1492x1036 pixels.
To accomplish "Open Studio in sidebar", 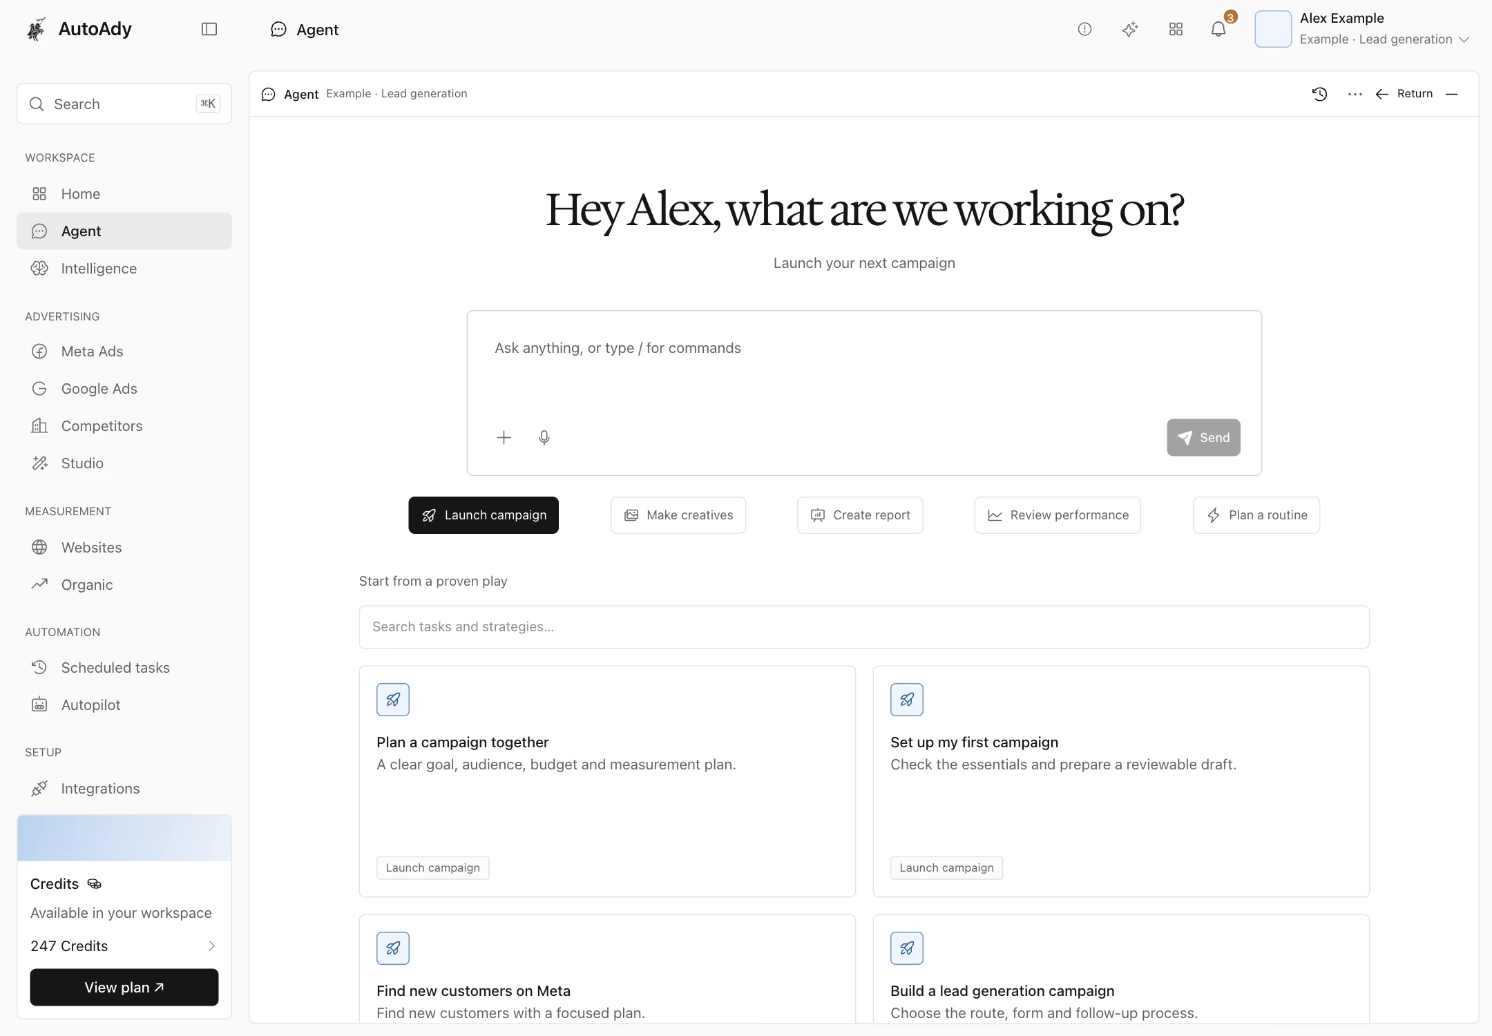I will tap(124, 463).
